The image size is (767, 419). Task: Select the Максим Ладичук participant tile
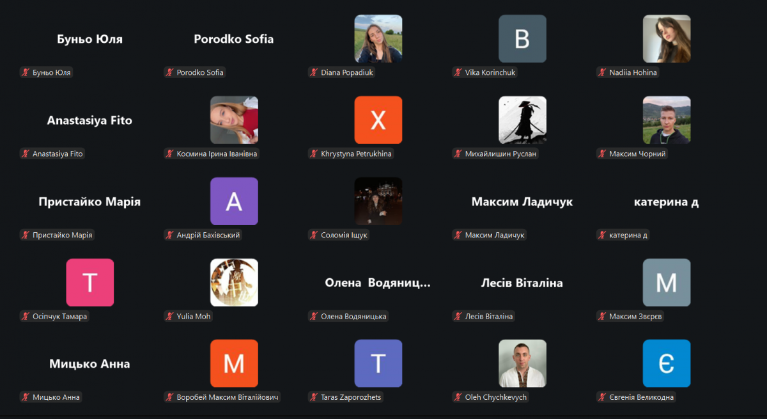[x=522, y=202]
